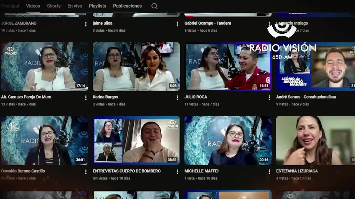Viewport: 355px width, 199px height.
Task: Open options menu for Oswaldo Burneo Castillo video
Action: (x=86, y=172)
